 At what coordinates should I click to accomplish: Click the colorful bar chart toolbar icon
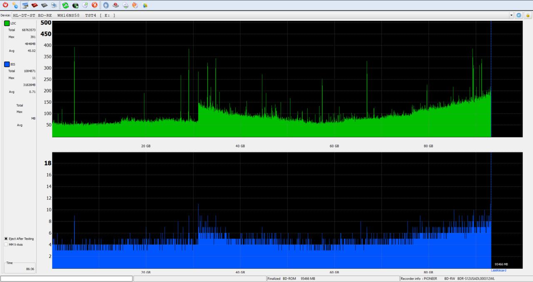click(145, 5)
